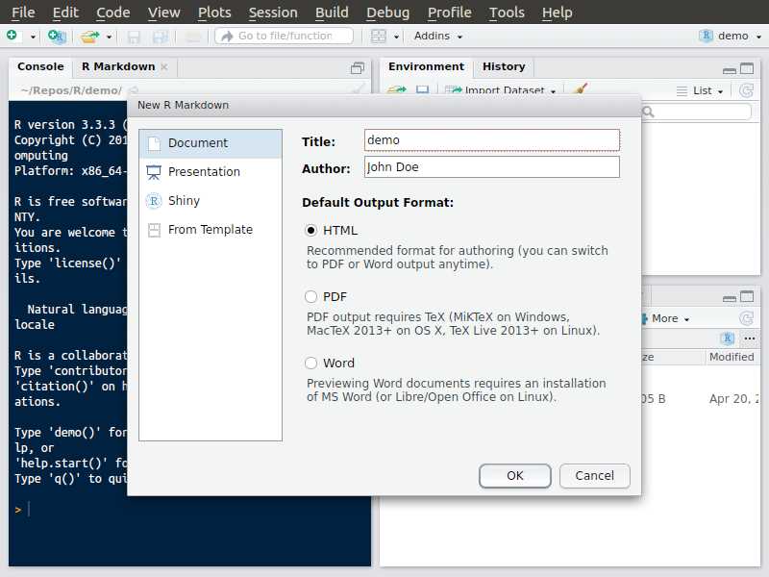Choose the Shiny document type
Viewport: 769px width, 577px height.
click(x=184, y=201)
